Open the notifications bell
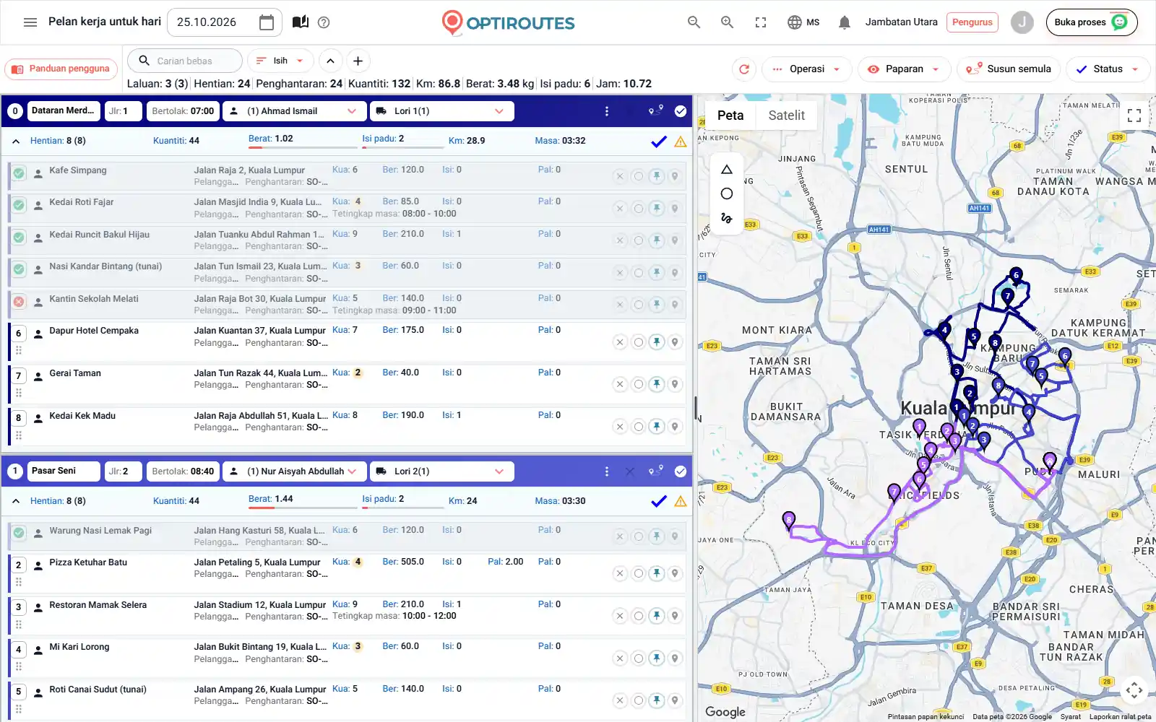The image size is (1156, 722). coord(844,22)
